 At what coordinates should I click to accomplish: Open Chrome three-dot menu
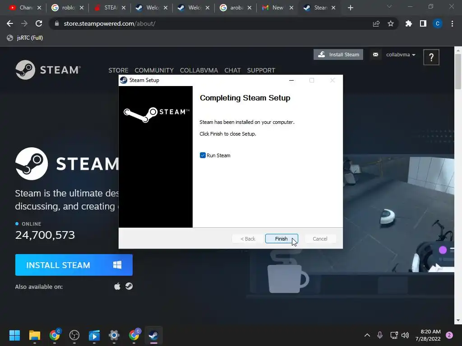coord(452,23)
